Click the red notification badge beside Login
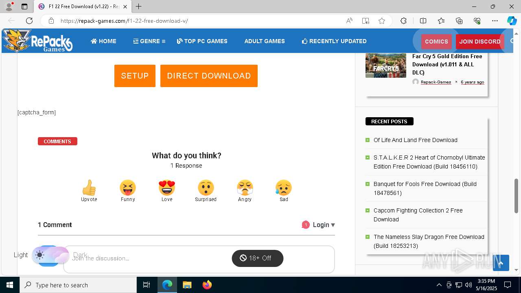The width and height of the screenshot is (521, 293). [306, 225]
